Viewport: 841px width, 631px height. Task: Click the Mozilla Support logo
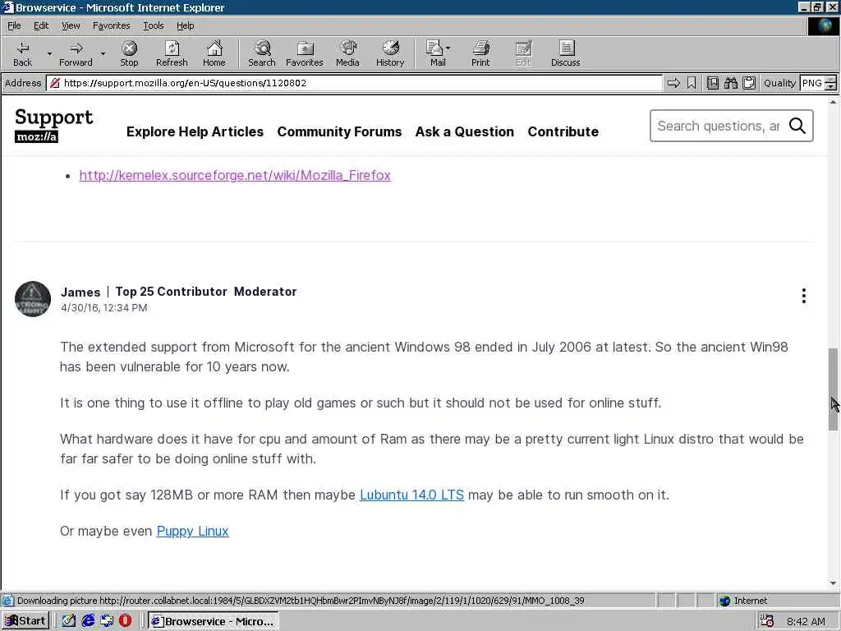pyautogui.click(x=53, y=125)
